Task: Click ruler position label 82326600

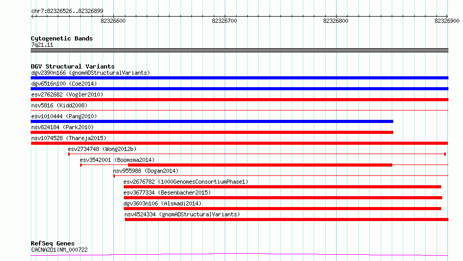Action: [x=113, y=21]
